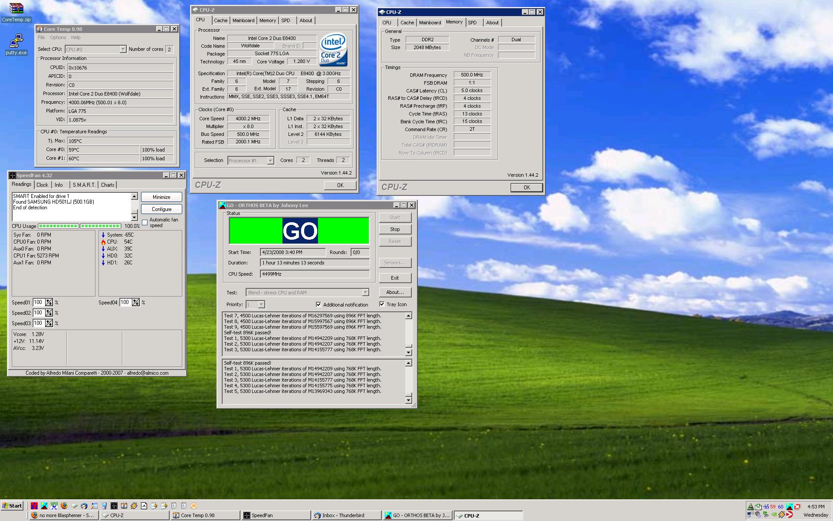Image resolution: width=833 pixels, height=521 pixels.
Task: Click the SpeedFan CPU Usage progress bar
Action: point(80,226)
